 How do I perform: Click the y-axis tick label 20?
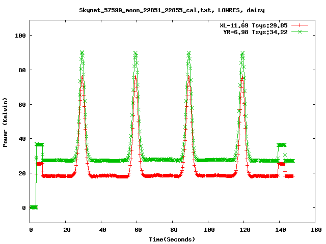coord(22,173)
